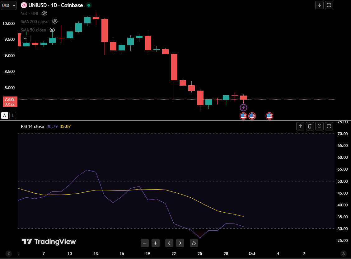Click the UNIUSD symbol title
The height and width of the screenshot is (259, 351).
coord(56,5)
